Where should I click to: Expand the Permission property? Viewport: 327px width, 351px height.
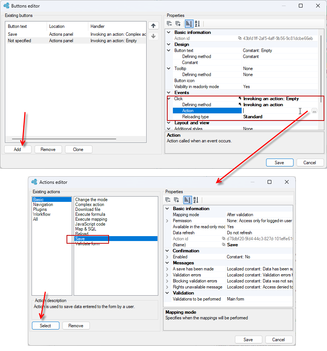pyautogui.click(x=167, y=221)
